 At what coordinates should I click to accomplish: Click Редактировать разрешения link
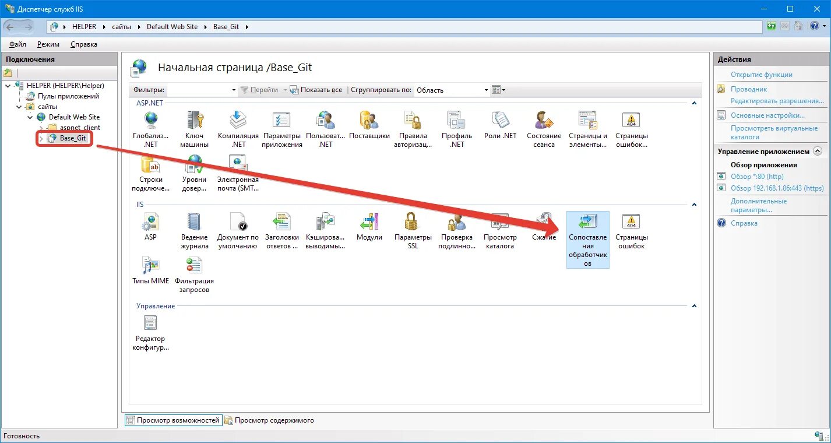click(x=777, y=101)
